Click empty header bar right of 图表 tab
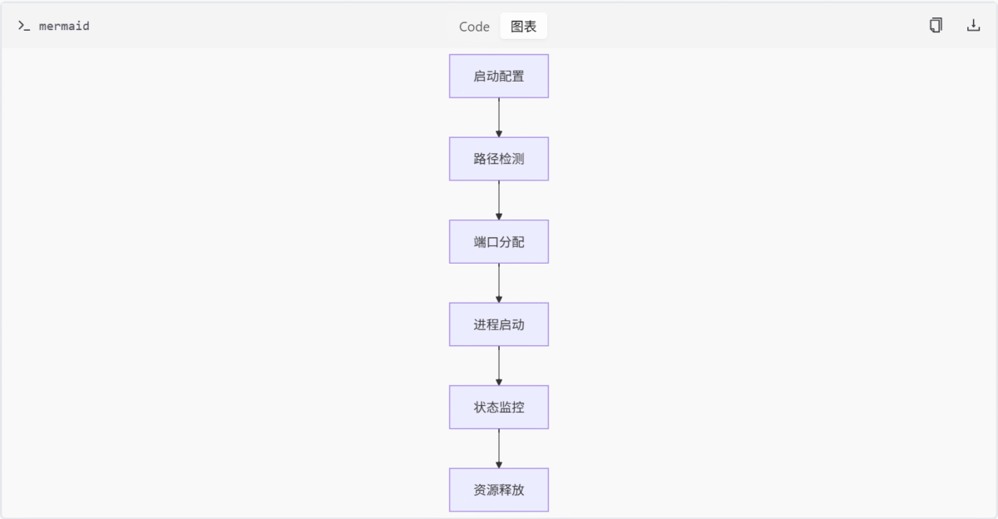 (x=732, y=26)
